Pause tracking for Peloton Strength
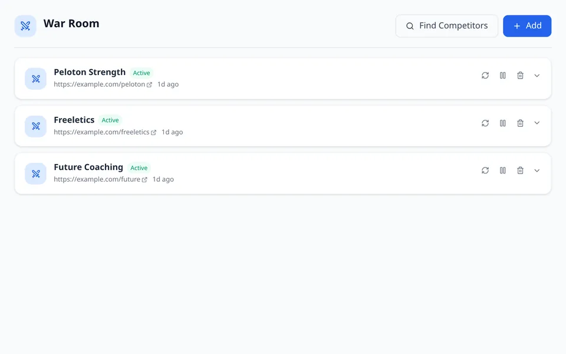 pos(502,76)
